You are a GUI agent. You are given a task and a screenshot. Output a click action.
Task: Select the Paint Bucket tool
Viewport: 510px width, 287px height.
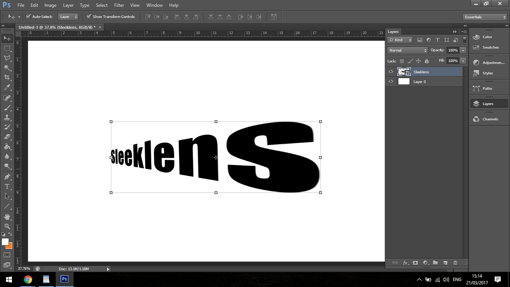[x=7, y=146]
